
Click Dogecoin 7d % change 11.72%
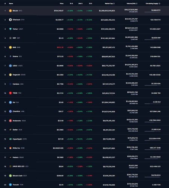click(89, 75)
